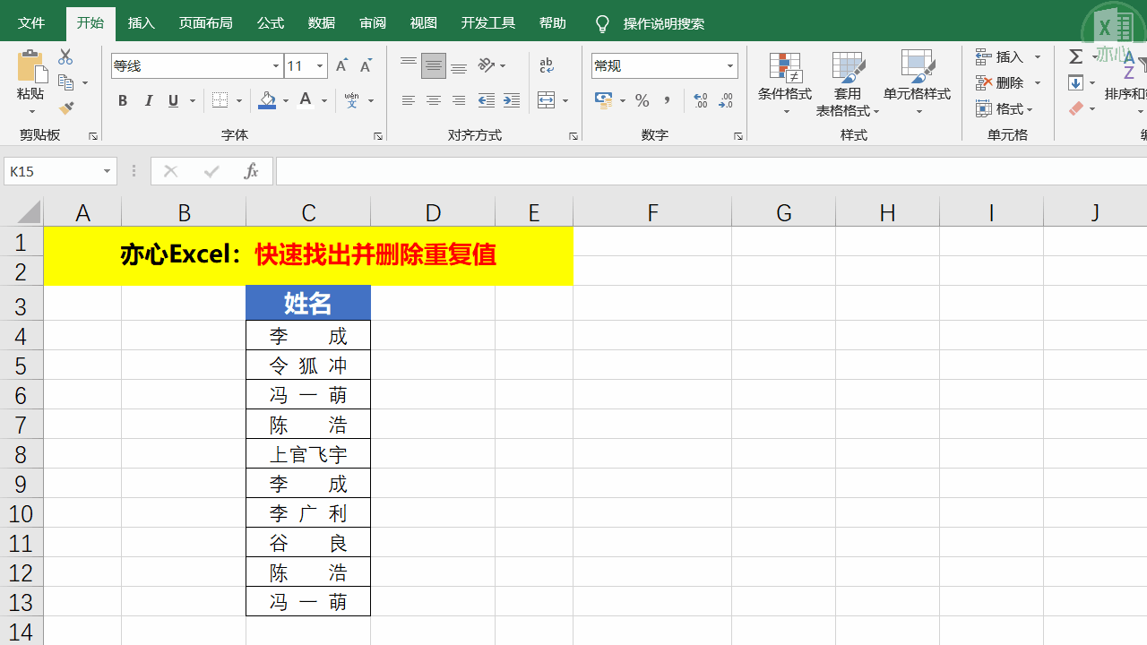Switch to 数据 tab
1147x645 pixels.
(x=322, y=23)
